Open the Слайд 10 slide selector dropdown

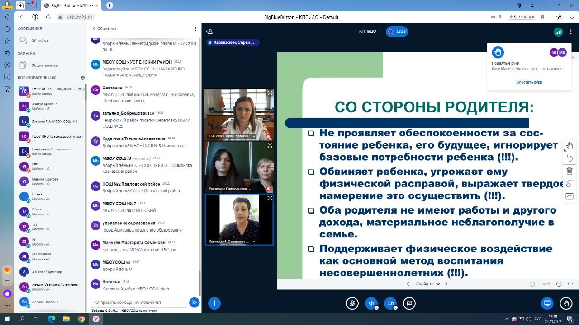pos(427,284)
